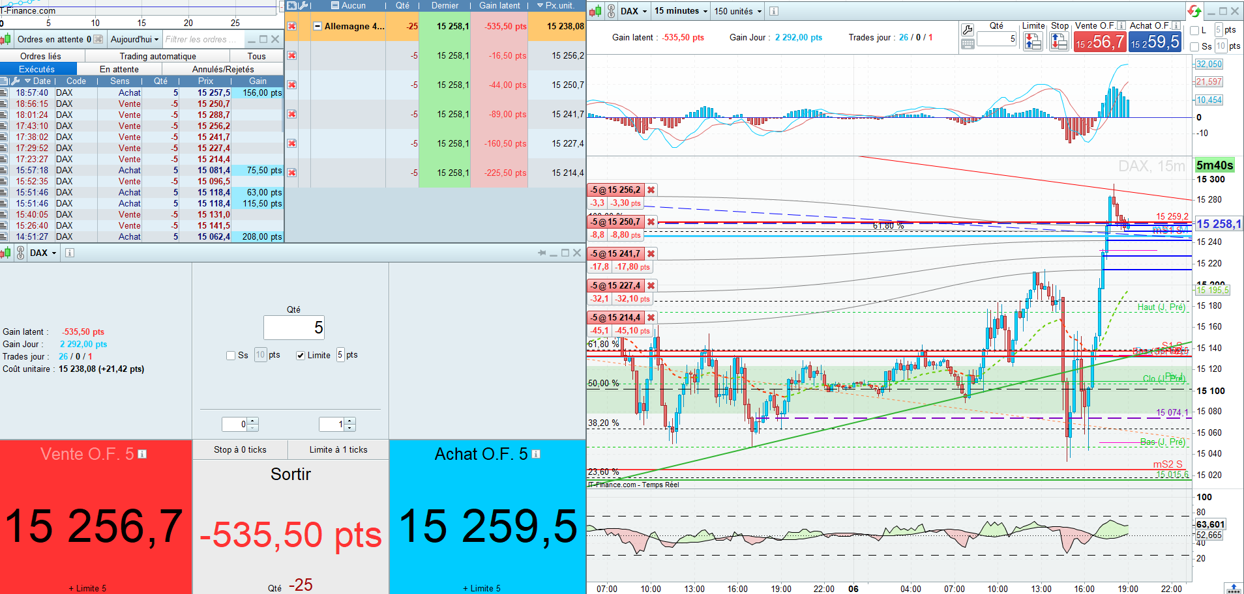Click the green-red refresh arrows icon
Viewport: 1244px width, 594px height.
coord(1194,11)
